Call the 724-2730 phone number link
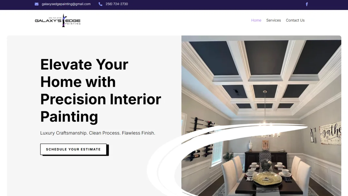Viewport: 348px width, 196px height. click(117, 4)
